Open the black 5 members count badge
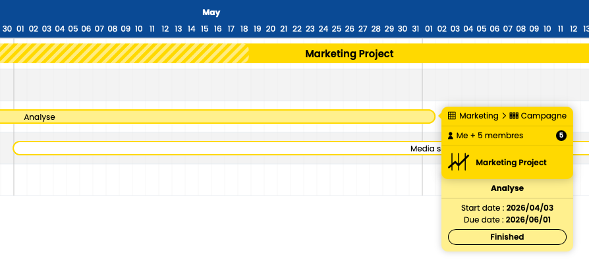 (x=561, y=136)
